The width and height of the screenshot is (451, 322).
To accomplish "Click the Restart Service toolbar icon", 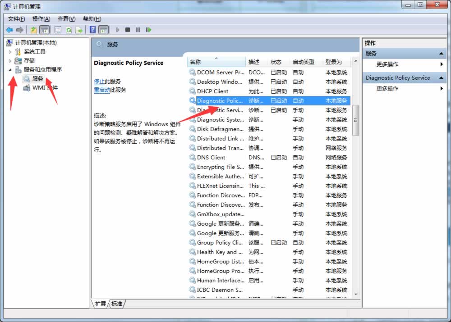I will click(x=149, y=30).
